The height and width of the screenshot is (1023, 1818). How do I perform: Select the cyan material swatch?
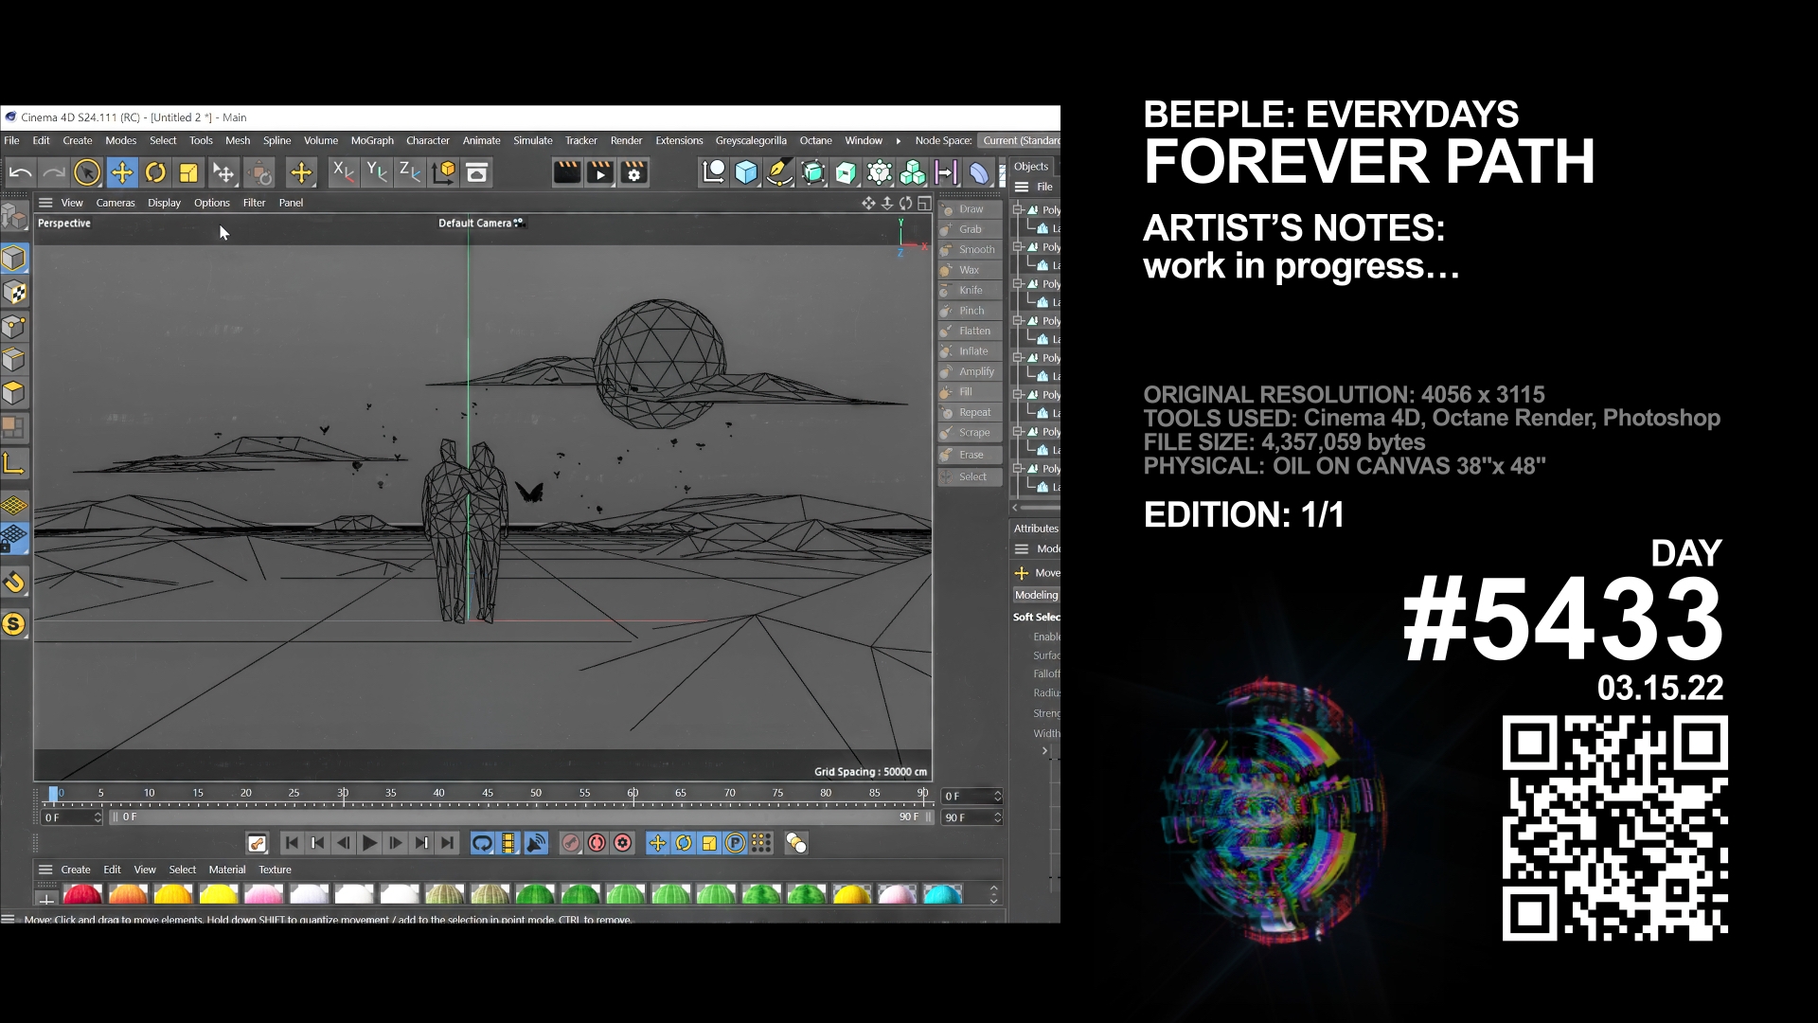pos(942,894)
